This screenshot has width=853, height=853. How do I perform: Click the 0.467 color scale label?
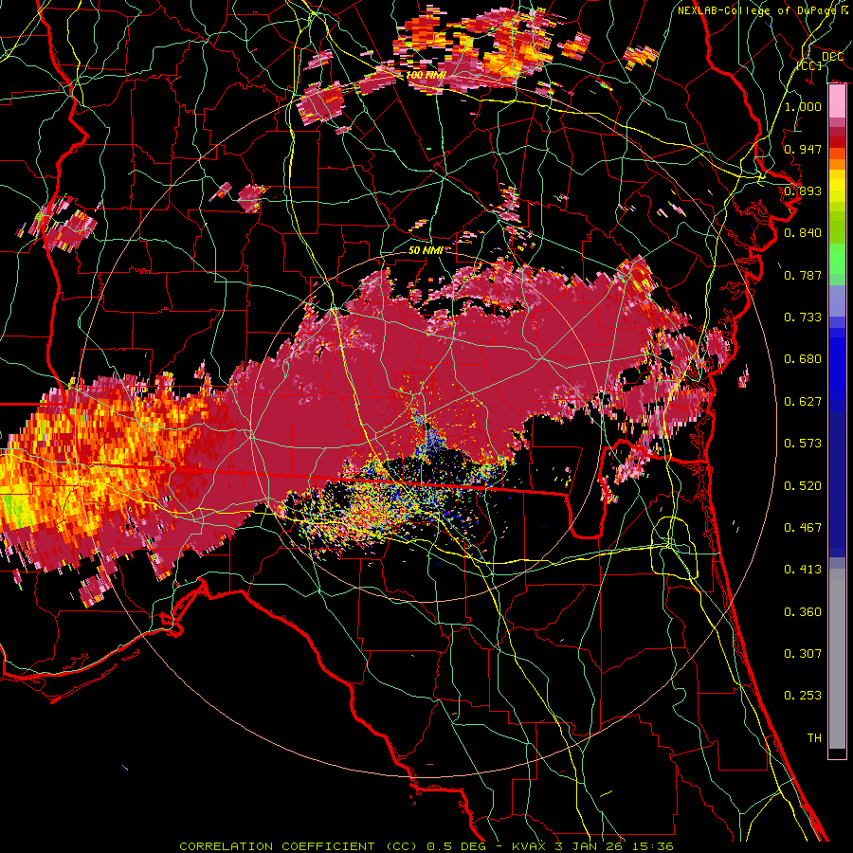pos(803,528)
